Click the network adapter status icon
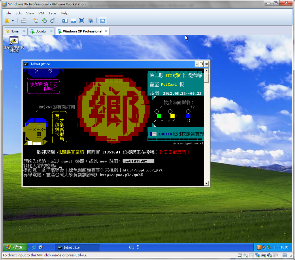The height and width of the screenshot is (260, 295). (x=258, y=255)
